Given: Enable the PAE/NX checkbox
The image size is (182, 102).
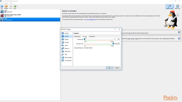Looking at the screenshot, I should [85, 48].
